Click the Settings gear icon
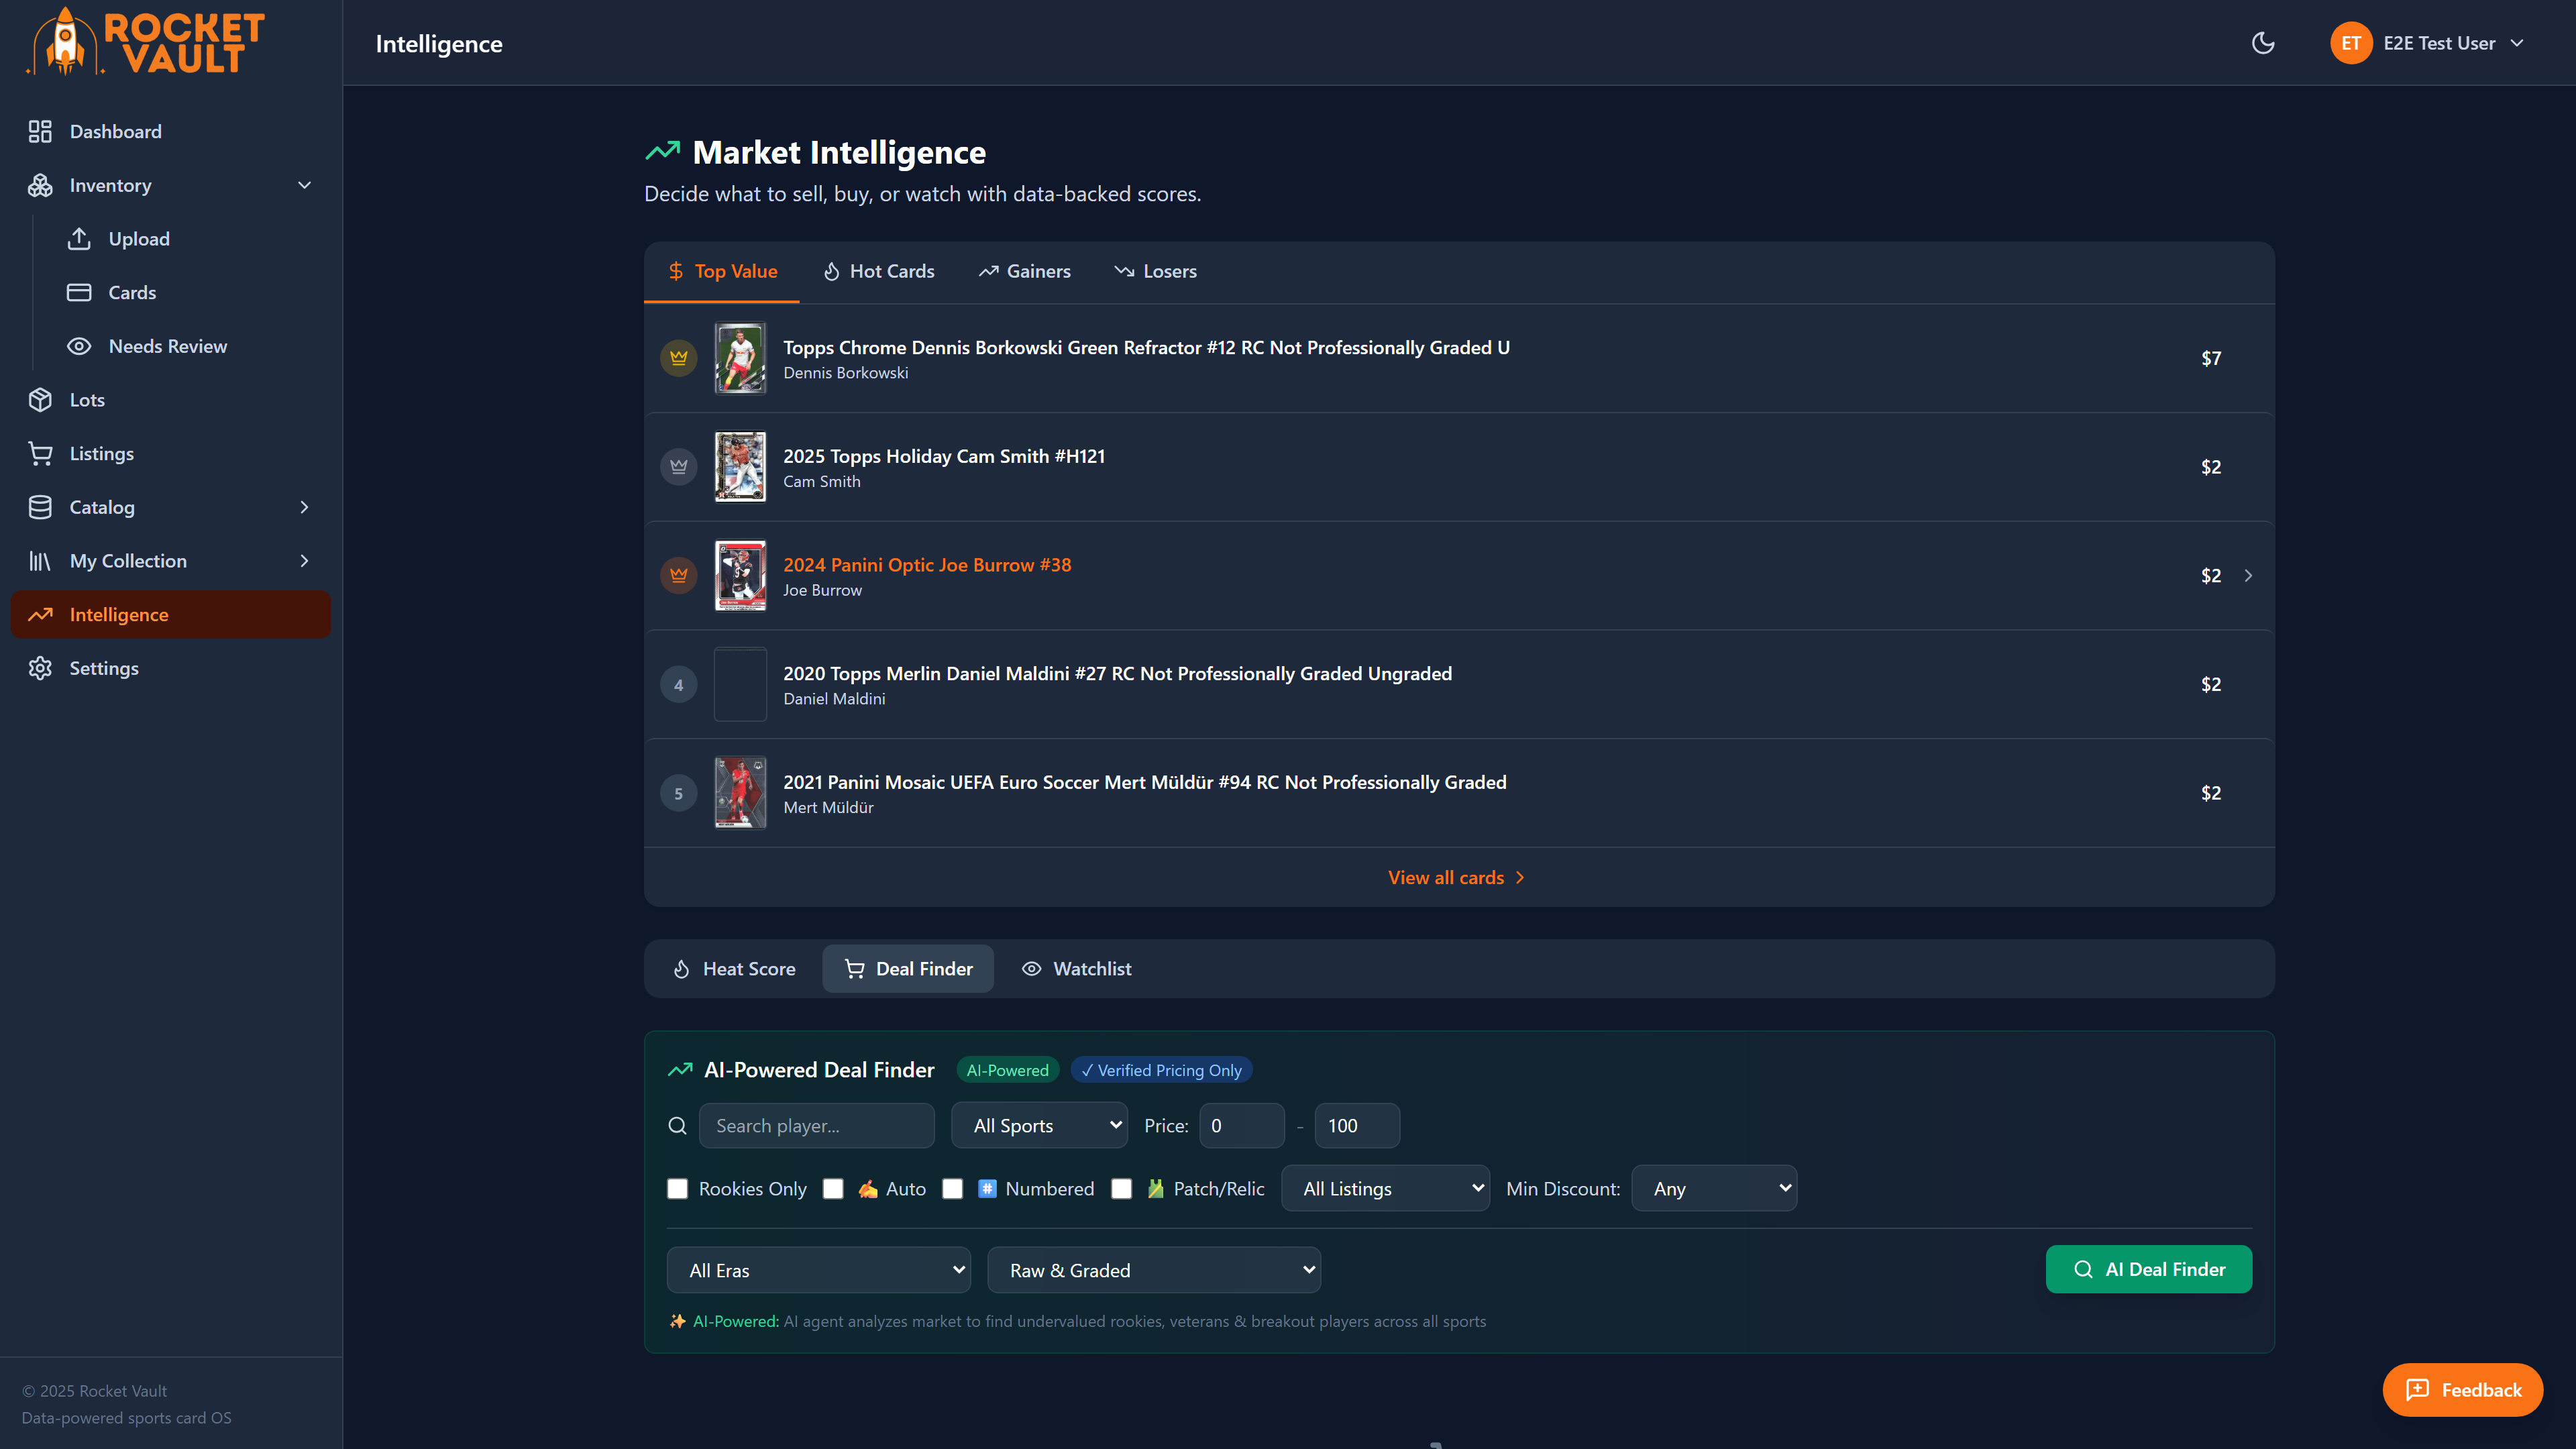 pos(40,668)
